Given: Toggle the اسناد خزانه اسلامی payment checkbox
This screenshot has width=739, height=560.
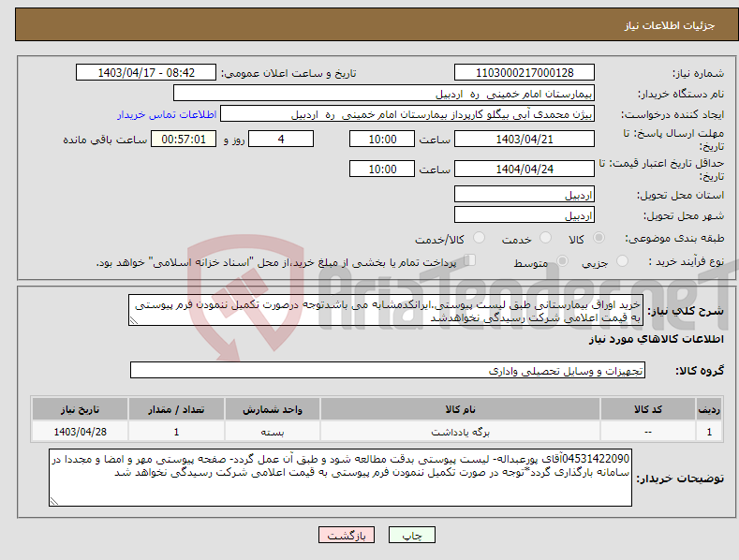Looking at the screenshot, I should pos(469,260).
